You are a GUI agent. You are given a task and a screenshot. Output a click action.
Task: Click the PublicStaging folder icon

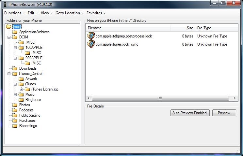[x=15, y=115]
